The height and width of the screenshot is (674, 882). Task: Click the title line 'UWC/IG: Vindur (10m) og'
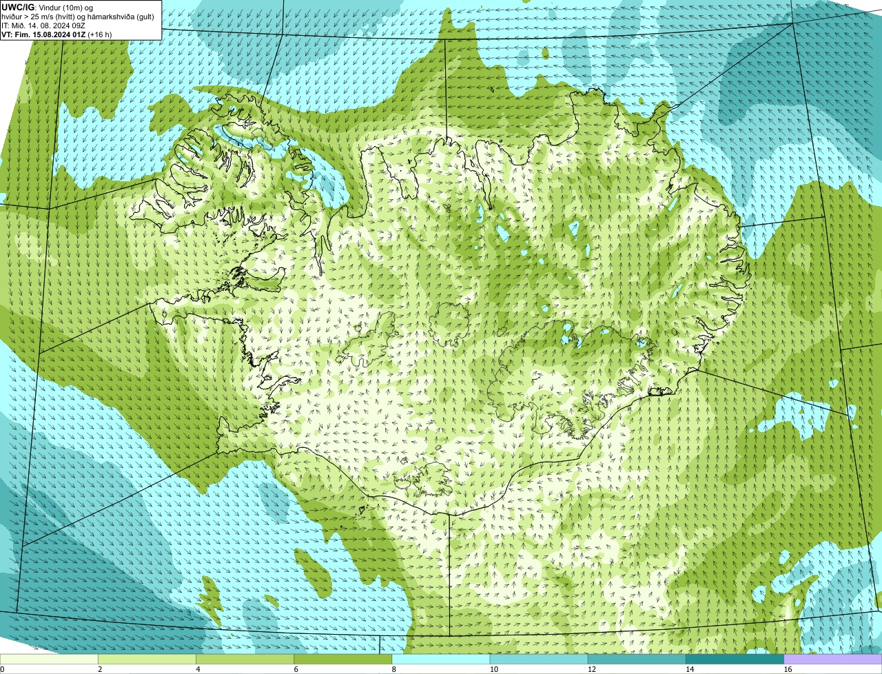click(x=47, y=6)
